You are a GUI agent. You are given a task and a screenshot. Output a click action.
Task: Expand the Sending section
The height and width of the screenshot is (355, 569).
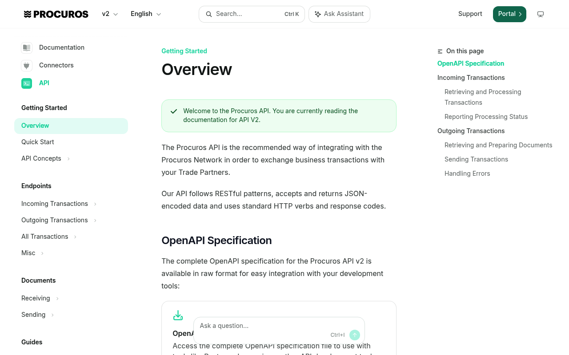52,315
